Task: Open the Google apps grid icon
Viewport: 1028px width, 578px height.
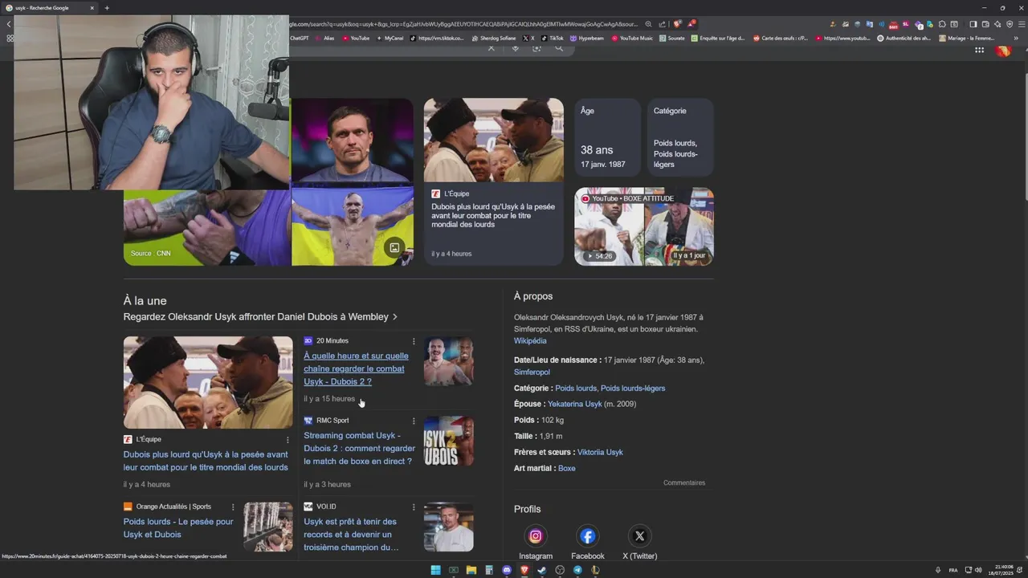Action: (x=979, y=50)
